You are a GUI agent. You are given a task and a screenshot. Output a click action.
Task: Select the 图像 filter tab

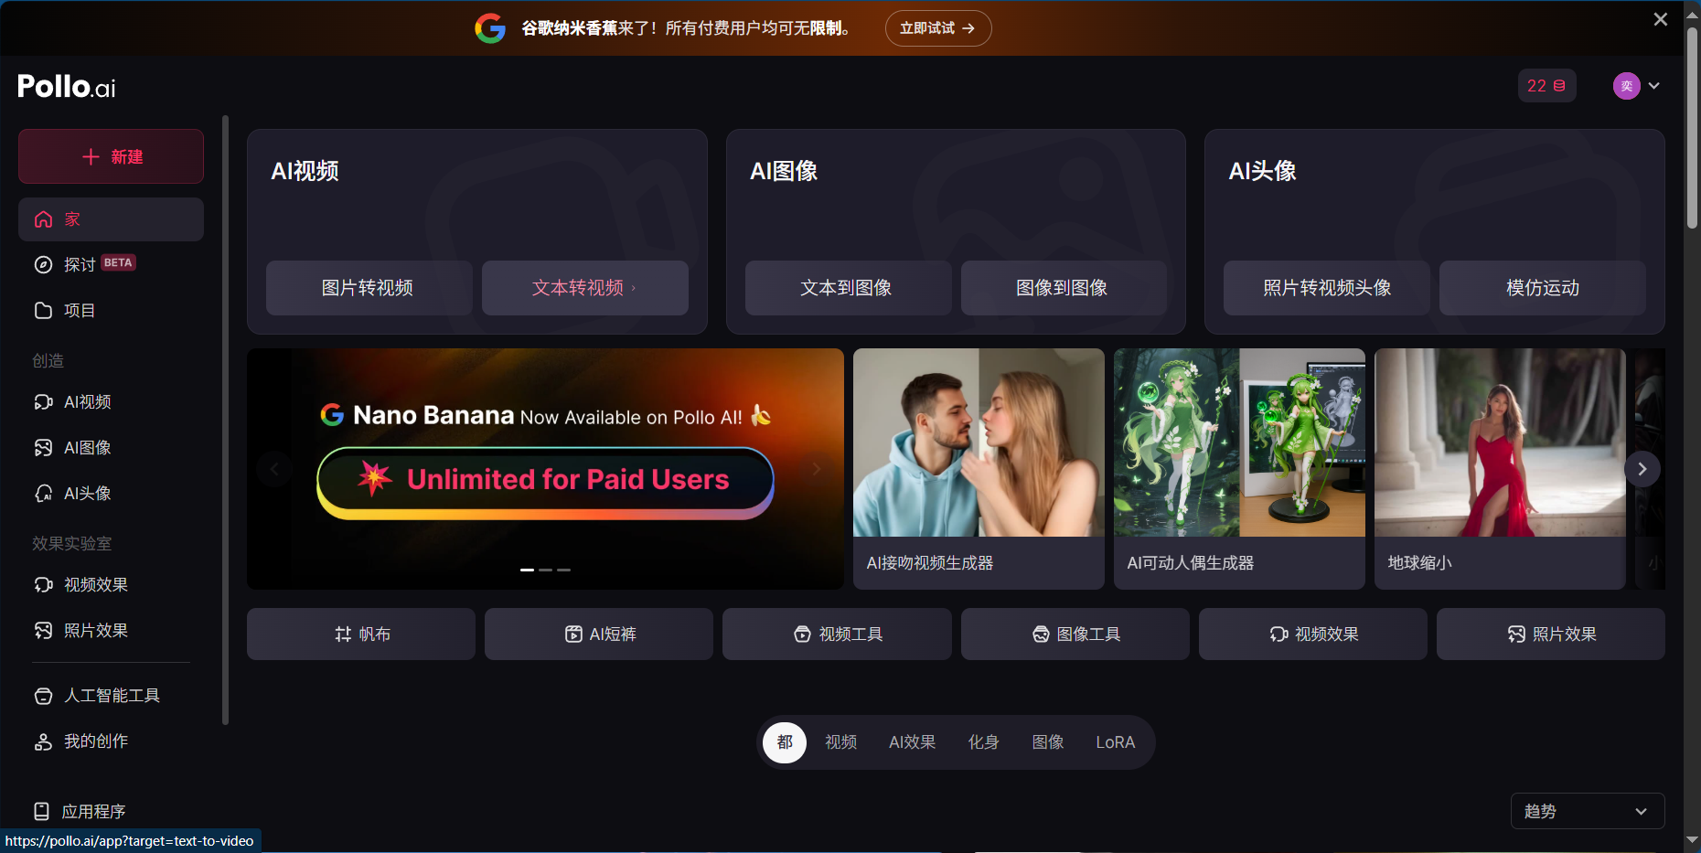(x=1048, y=742)
